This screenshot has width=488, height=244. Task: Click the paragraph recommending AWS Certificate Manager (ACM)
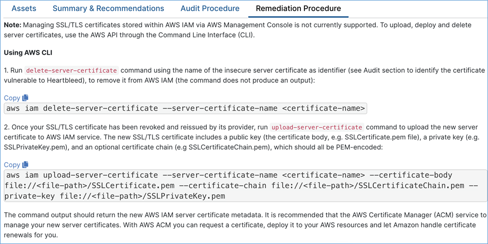coord(245,225)
